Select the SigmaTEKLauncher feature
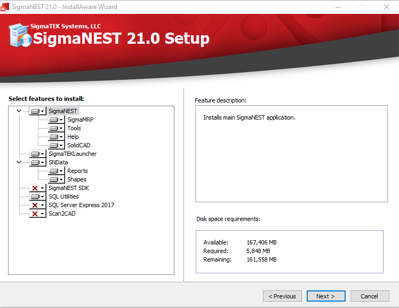 [x=73, y=154]
